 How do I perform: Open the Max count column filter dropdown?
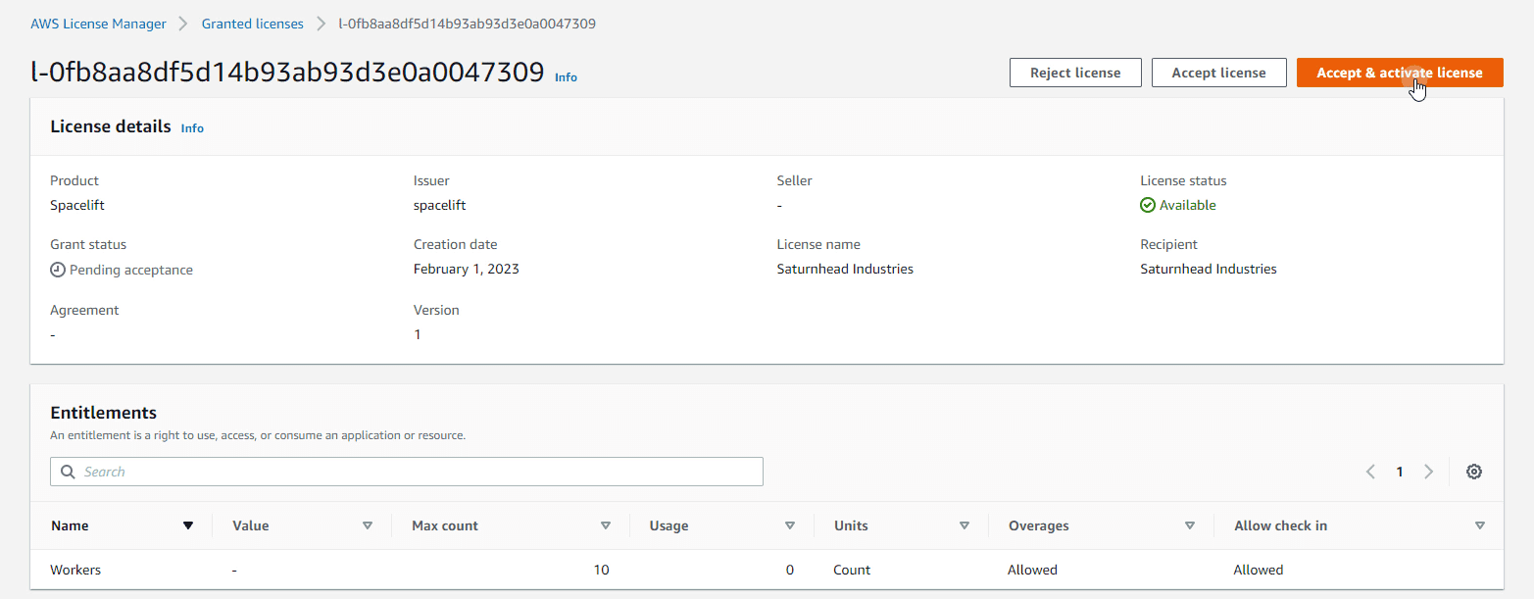pos(606,525)
